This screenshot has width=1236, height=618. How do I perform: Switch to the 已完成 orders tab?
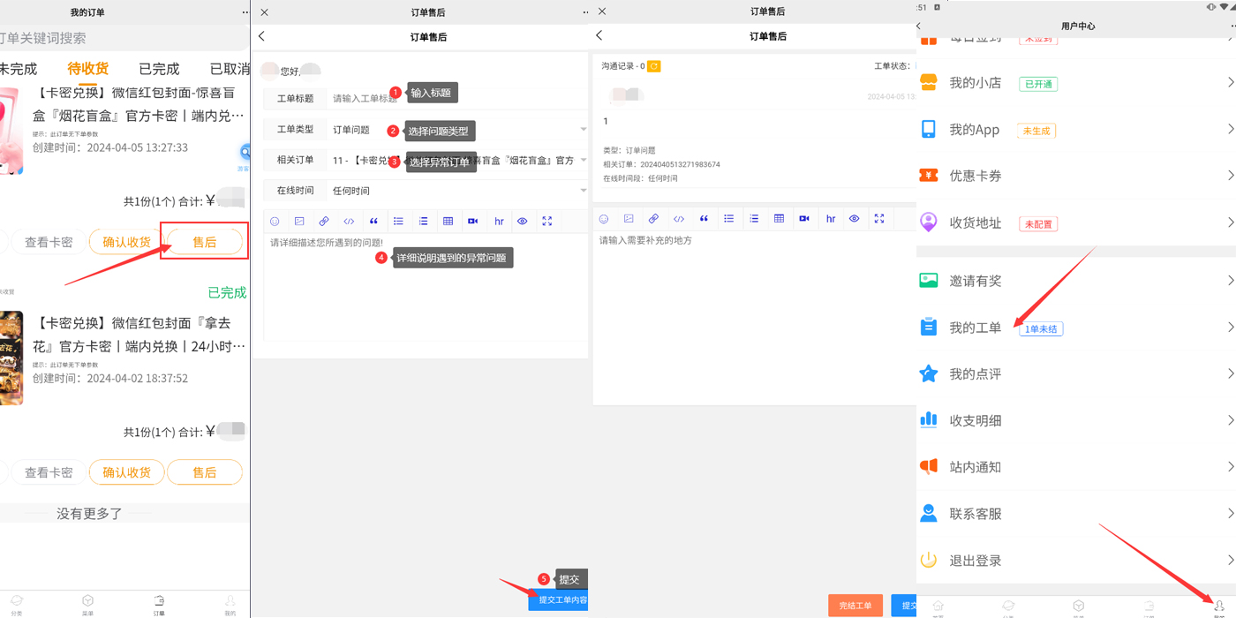point(159,69)
